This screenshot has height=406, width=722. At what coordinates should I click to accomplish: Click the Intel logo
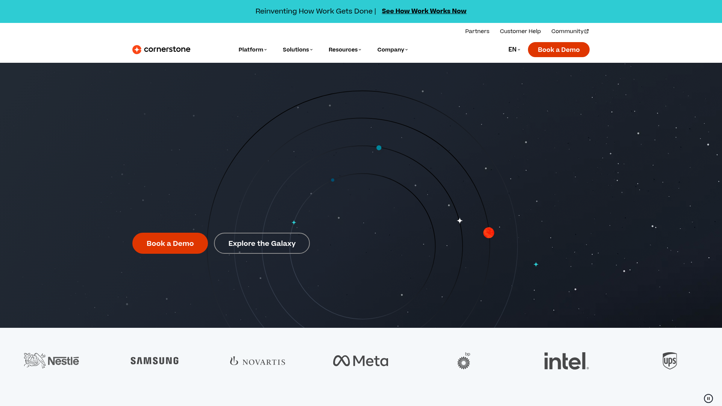pos(566,361)
